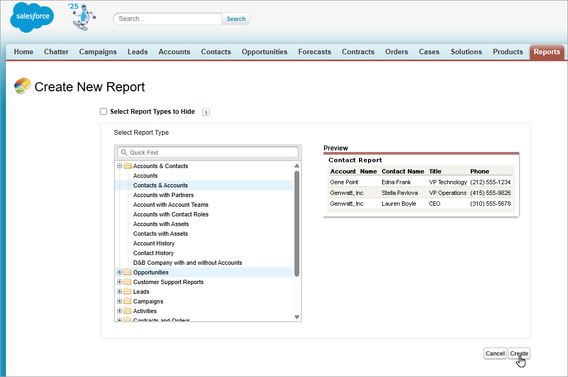This screenshot has width=568, height=377.
Task: Enable the Select Report Types to Hide checkbox
Action: [x=104, y=112]
